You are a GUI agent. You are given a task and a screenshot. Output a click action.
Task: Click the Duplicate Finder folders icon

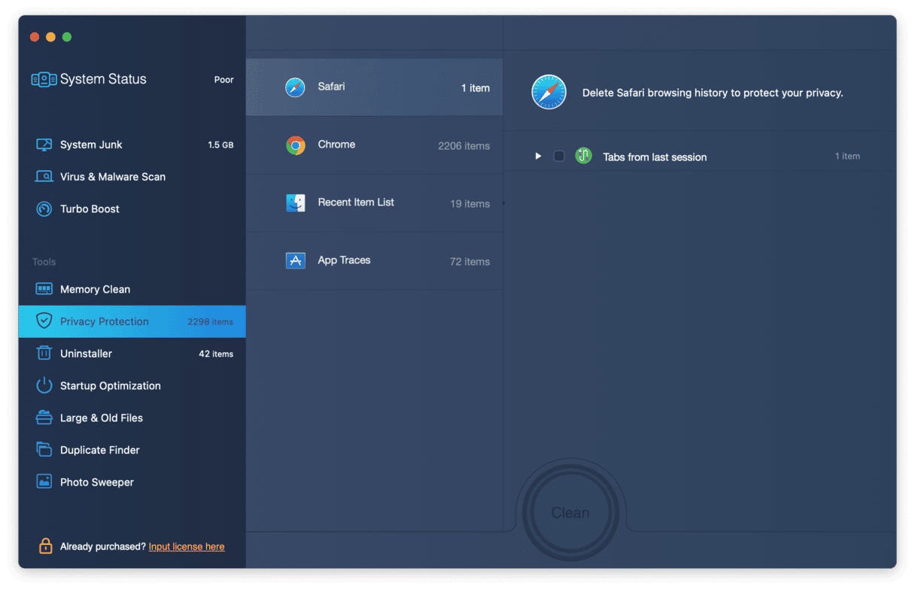pos(44,450)
